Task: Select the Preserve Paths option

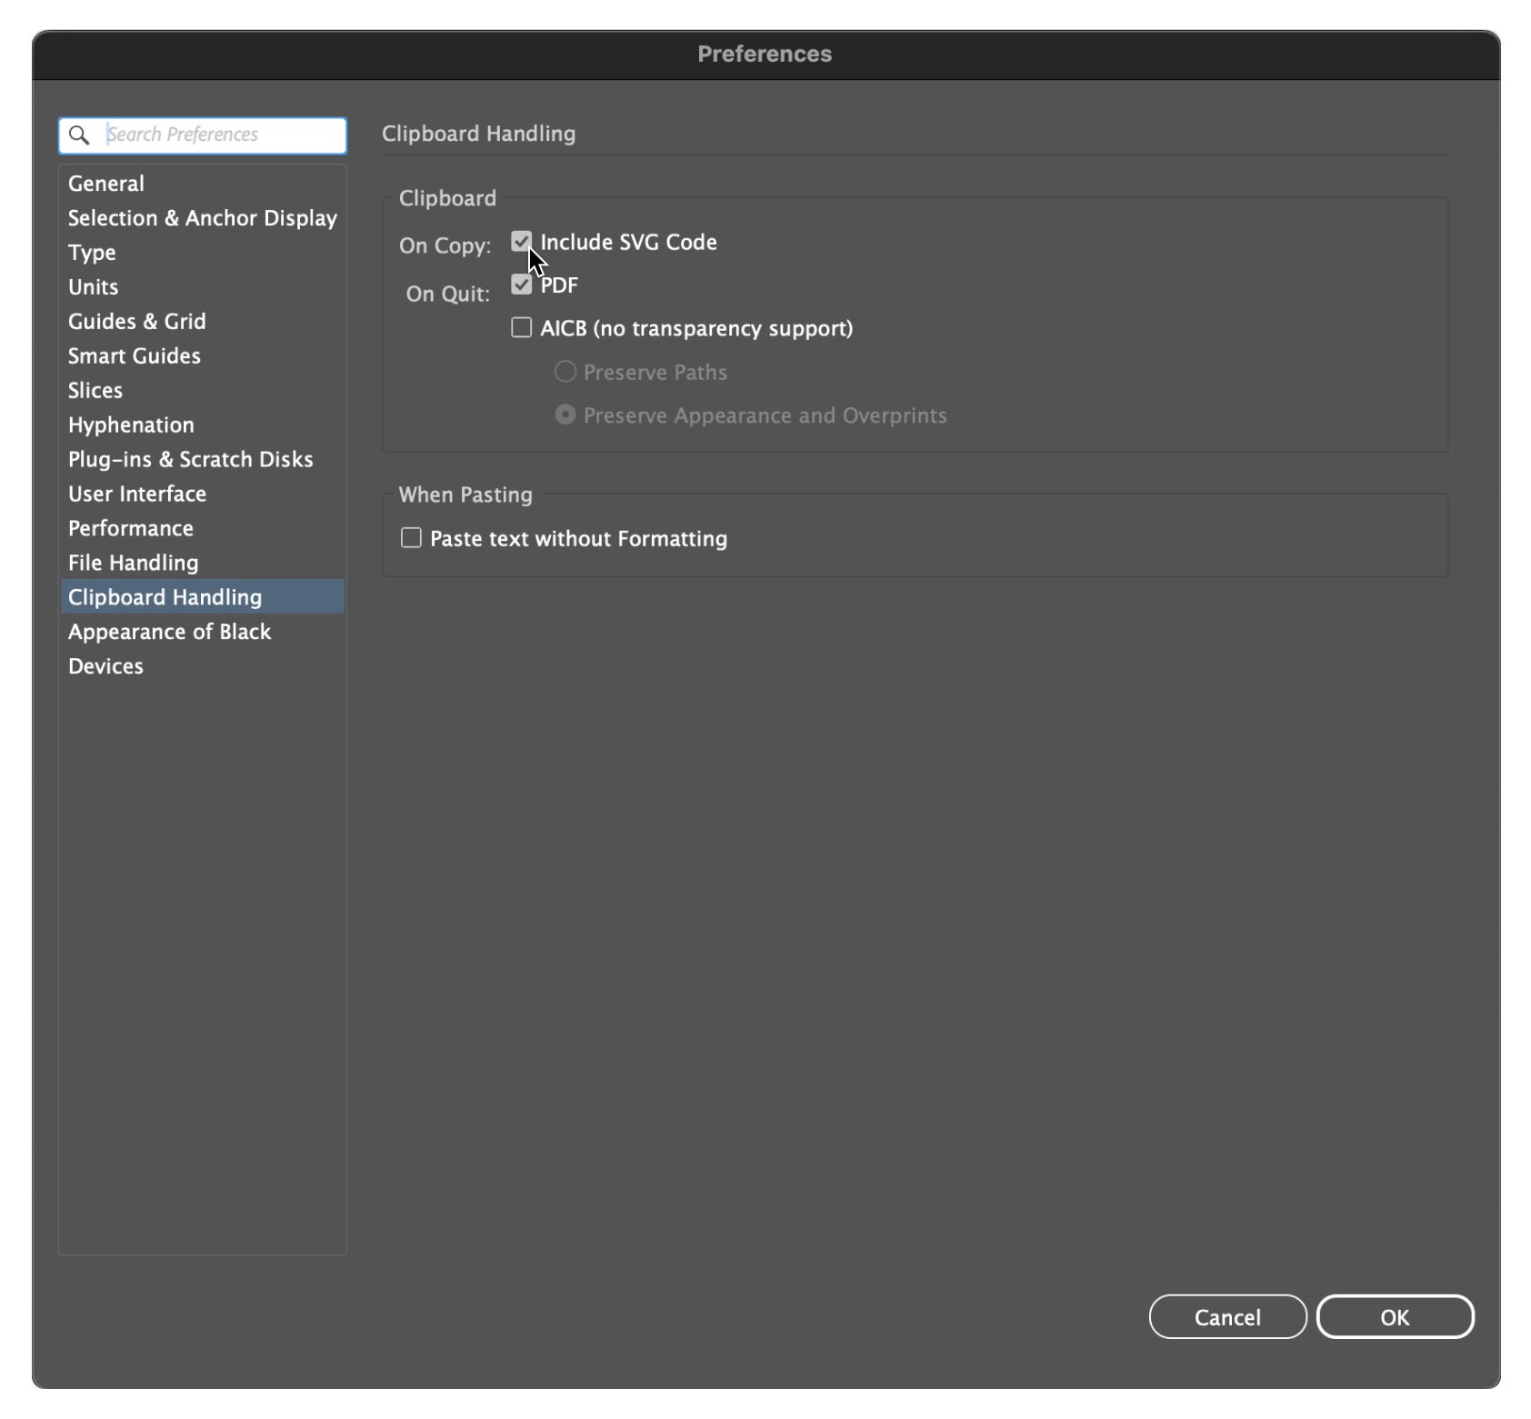Action: (564, 371)
